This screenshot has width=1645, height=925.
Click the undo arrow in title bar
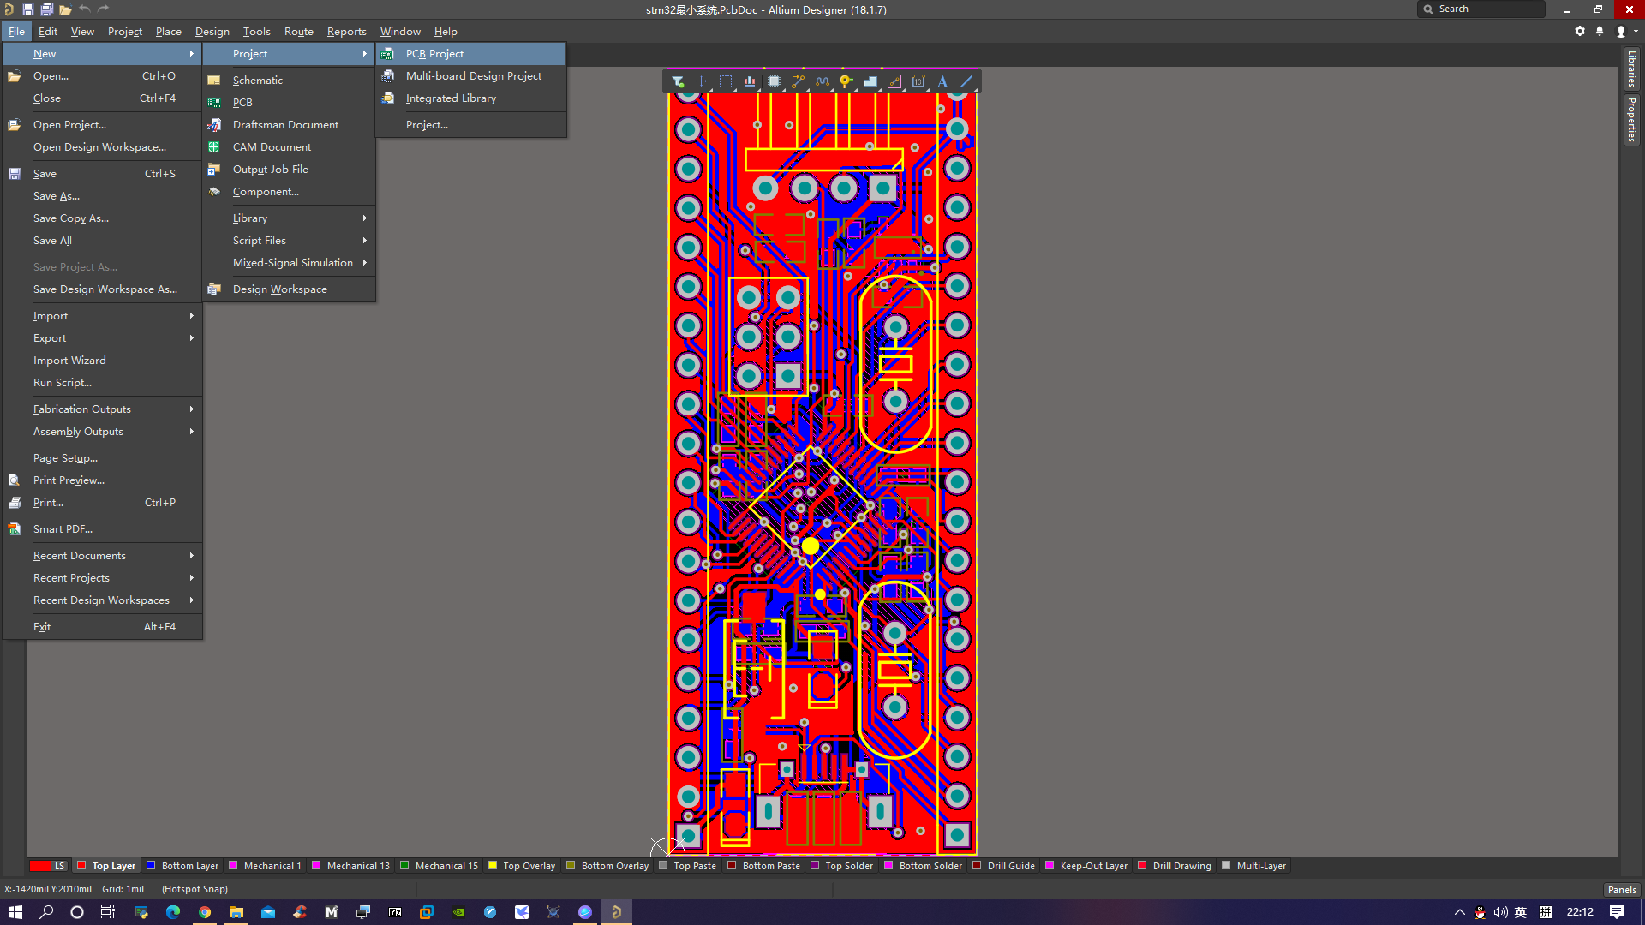pyautogui.click(x=85, y=9)
